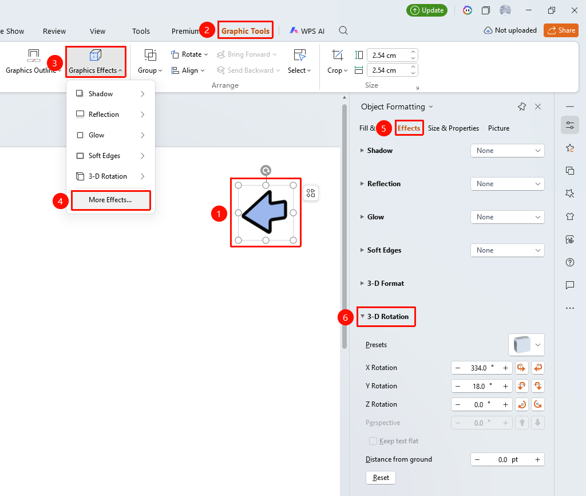586x496 pixels.
Task: Click Z Rotation clockwise icon
Action: tap(521, 404)
